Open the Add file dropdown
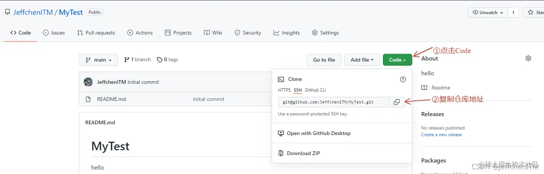Viewport: 544px width, 174px height. 362,60
